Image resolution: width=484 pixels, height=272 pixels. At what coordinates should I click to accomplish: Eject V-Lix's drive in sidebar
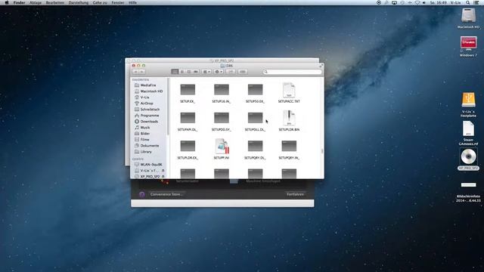click(163, 171)
